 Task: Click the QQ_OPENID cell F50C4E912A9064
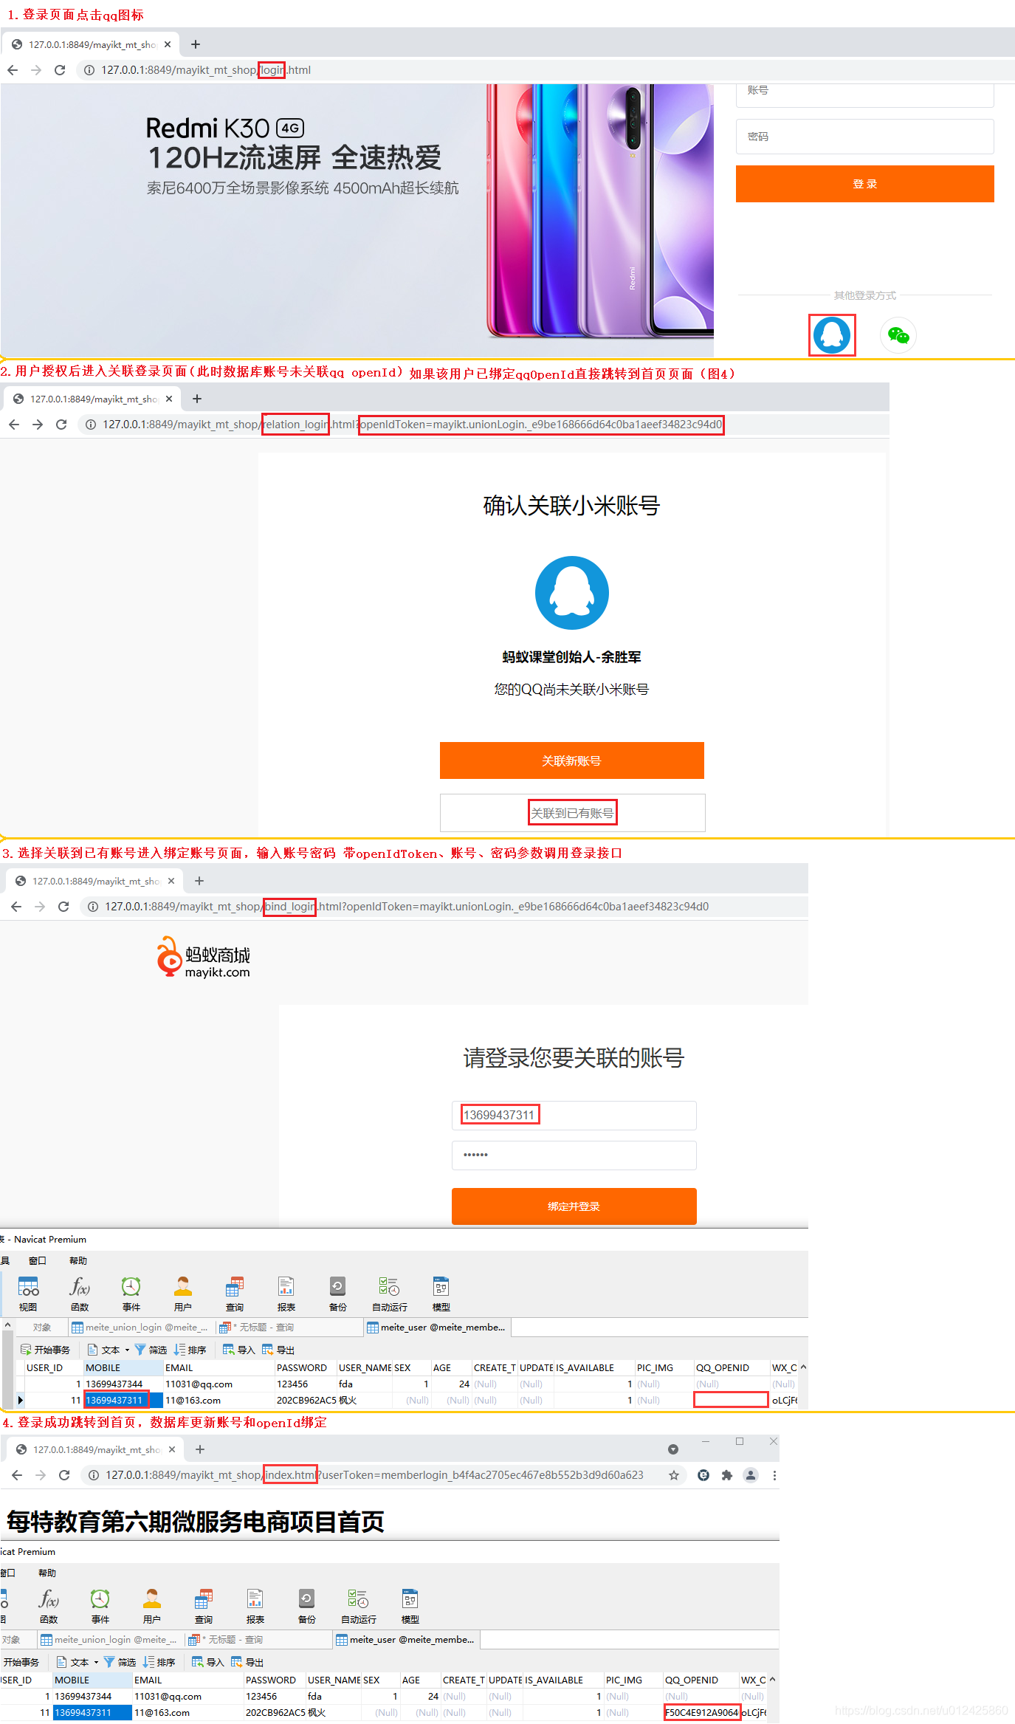pos(701,1712)
